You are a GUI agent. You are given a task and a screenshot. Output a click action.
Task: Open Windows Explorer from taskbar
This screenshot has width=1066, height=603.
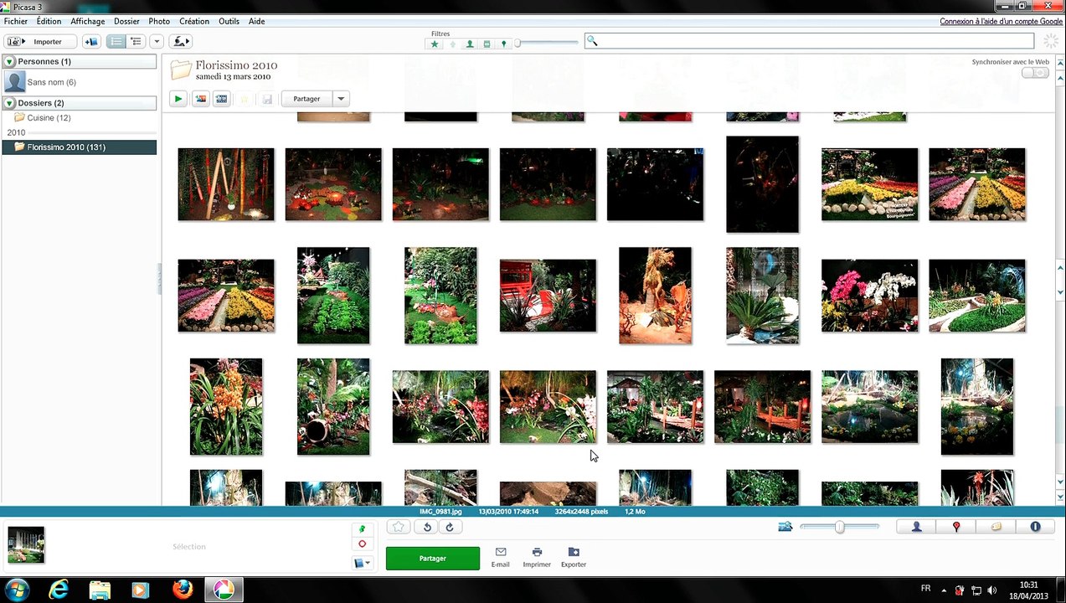click(100, 590)
